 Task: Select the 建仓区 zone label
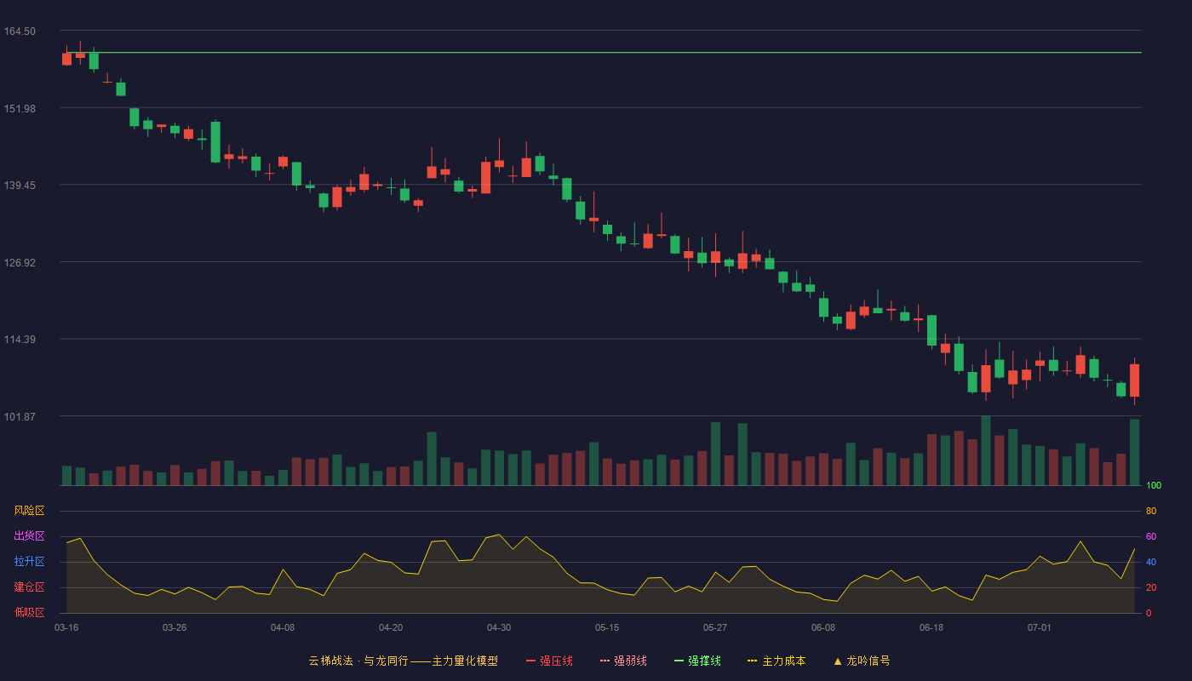29,587
